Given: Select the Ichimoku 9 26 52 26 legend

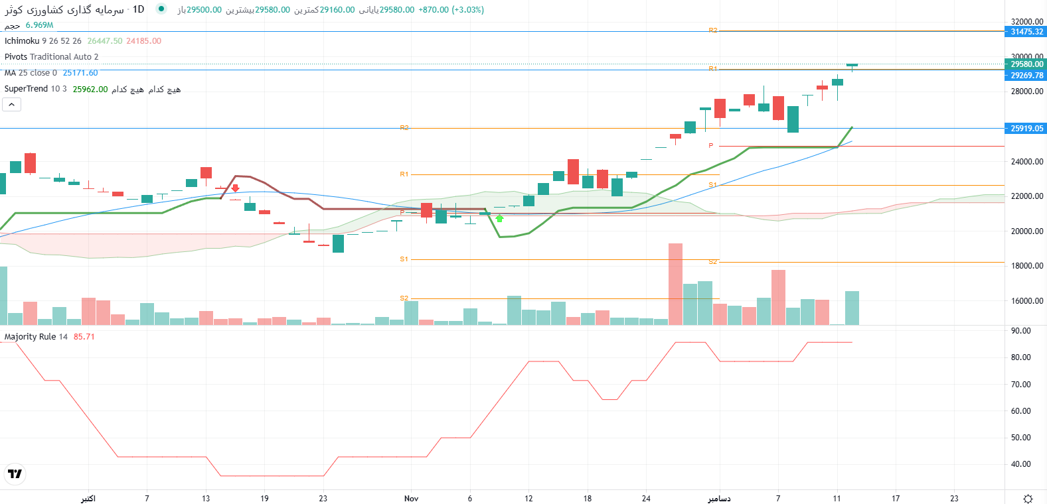Looking at the screenshot, I should pos(43,41).
